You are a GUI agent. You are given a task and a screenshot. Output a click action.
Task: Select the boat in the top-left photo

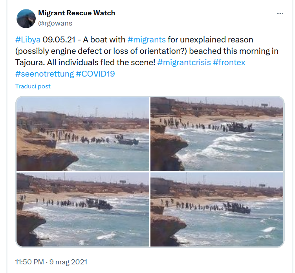tap(128, 140)
